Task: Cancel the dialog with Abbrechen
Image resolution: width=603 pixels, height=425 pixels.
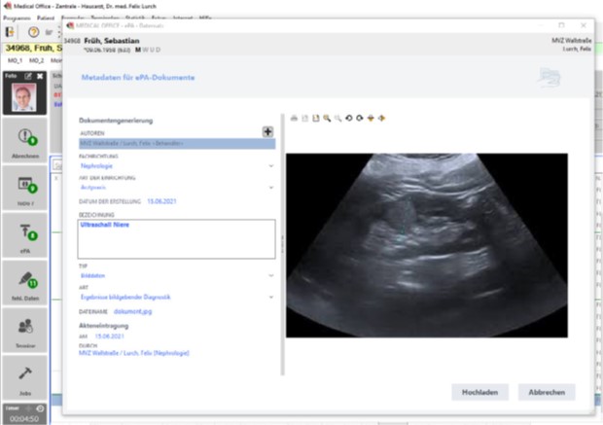Action: click(547, 392)
